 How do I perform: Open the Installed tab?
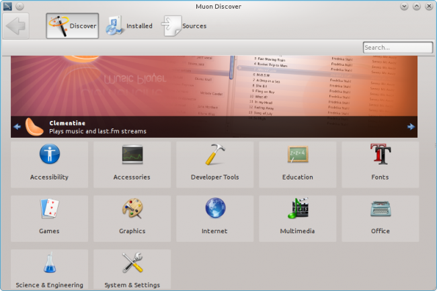point(129,26)
